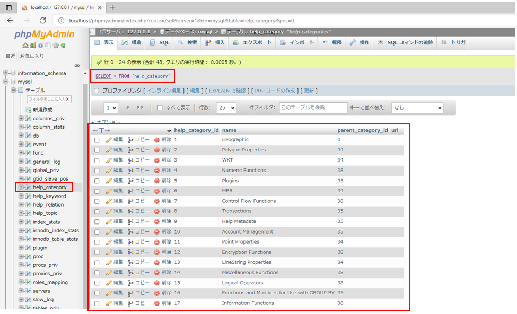The height and width of the screenshot is (314, 517).
Task: Click the table icon beside help_keyword
Action: [29, 196]
